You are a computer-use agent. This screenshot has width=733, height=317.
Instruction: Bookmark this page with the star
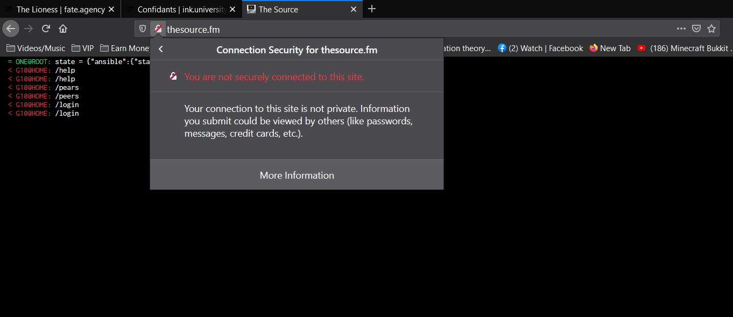click(x=711, y=29)
